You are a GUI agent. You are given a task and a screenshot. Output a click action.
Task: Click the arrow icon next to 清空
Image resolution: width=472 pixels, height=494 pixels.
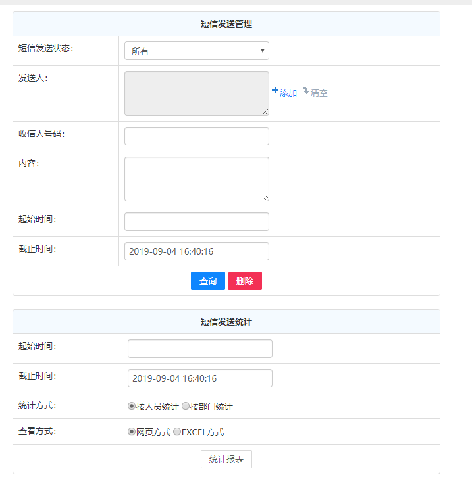305,91
